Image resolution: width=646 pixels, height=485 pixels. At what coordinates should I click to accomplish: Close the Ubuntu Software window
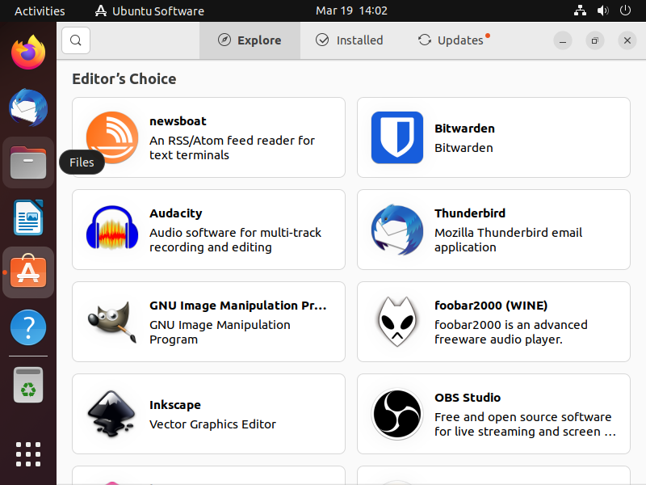pyautogui.click(x=627, y=40)
